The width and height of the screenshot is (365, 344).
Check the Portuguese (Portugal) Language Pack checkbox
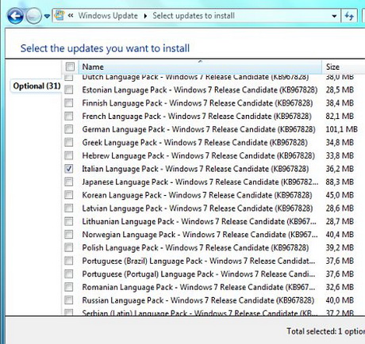tap(69, 274)
